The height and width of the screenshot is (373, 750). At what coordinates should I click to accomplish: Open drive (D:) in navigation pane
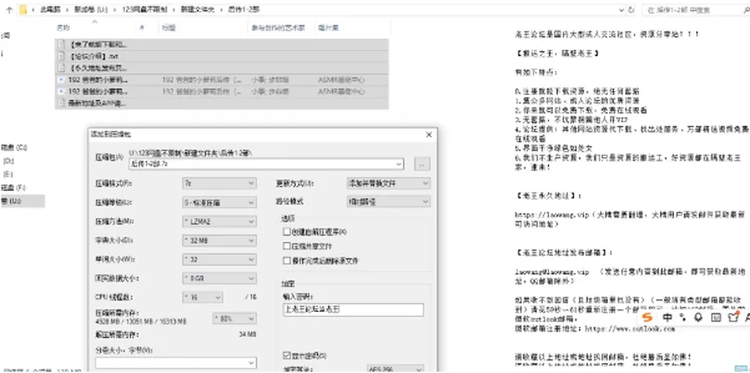(9, 161)
